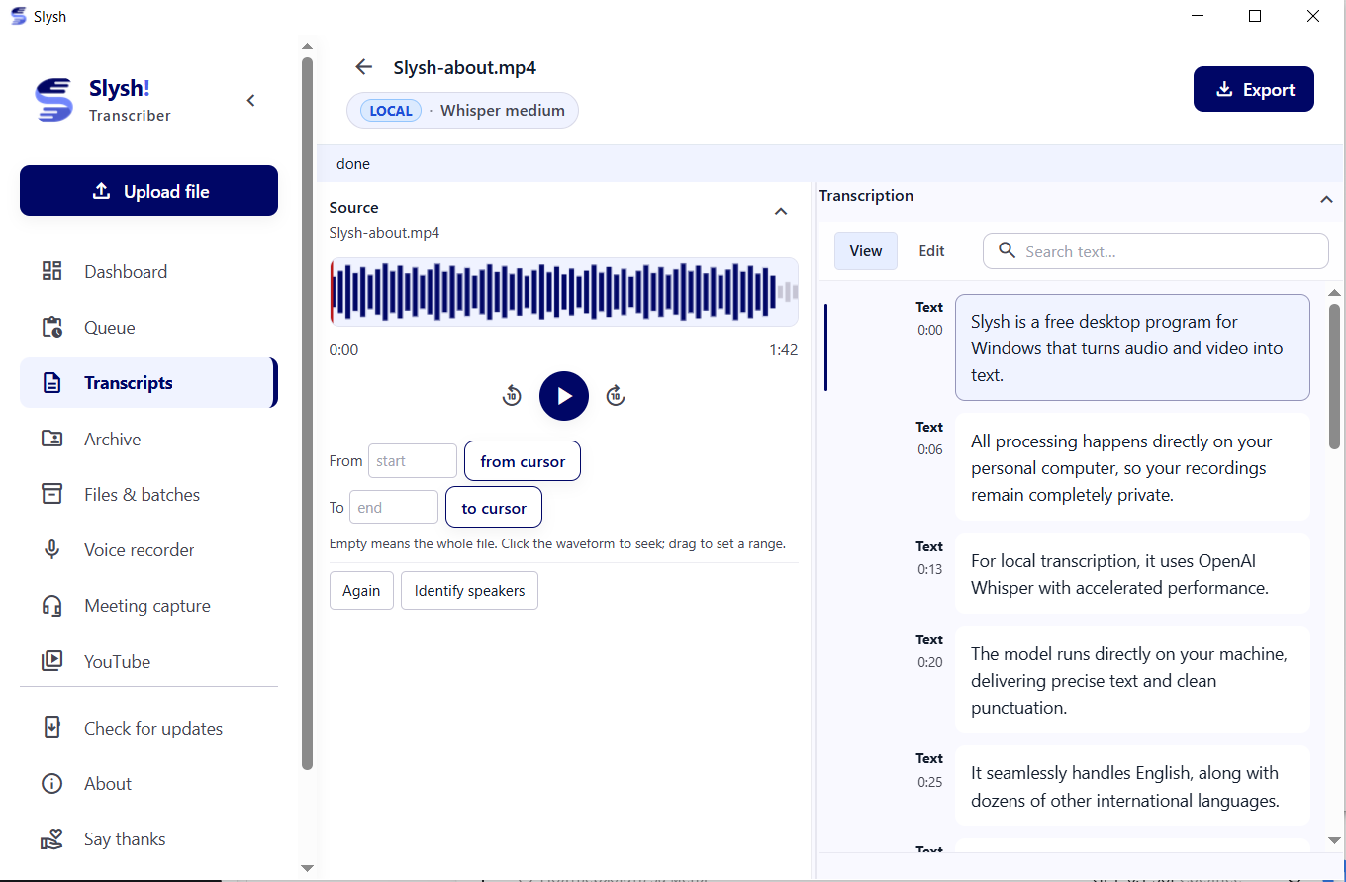1346x882 pixels.
Task: Open the YouTube transcription page
Action: point(148,661)
